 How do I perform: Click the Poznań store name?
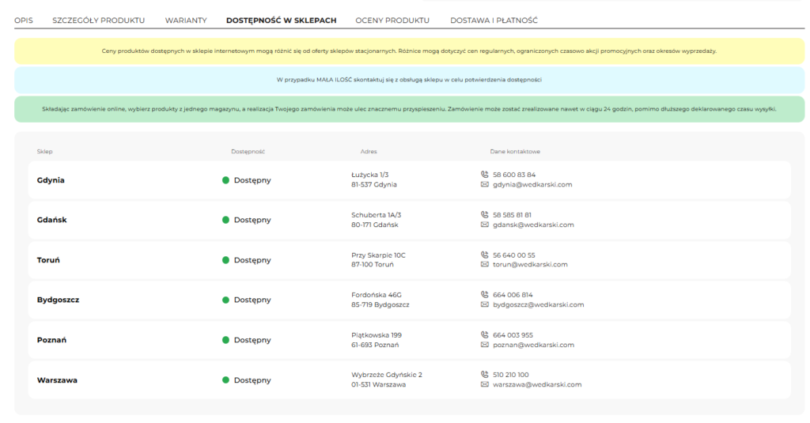(51, 340)
